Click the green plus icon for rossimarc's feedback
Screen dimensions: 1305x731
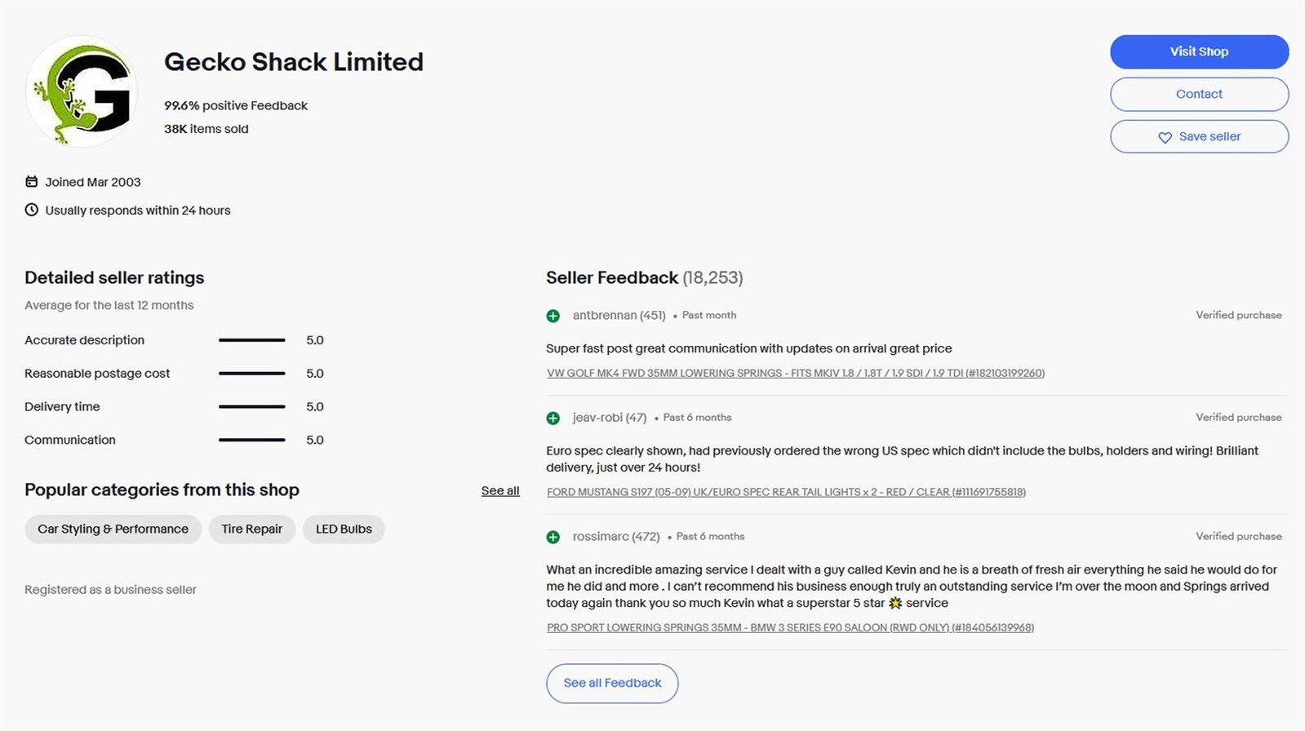click(553, 537)
